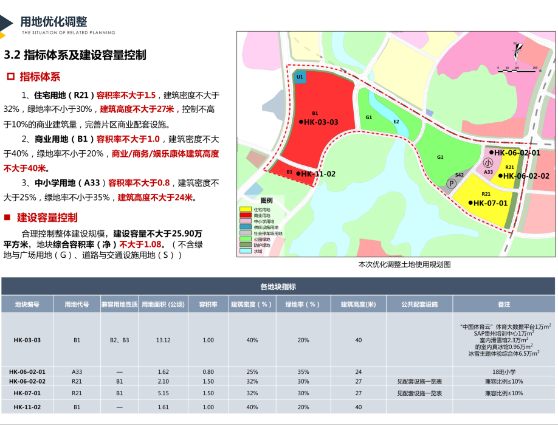This screenshot has width=558, height=425.
Task: Click the red text 容积率不大于0.8
Action: pos(139,183)
